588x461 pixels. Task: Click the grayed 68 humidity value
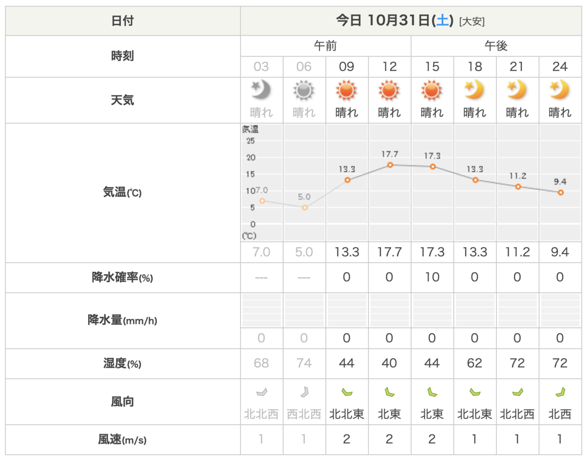261,364
